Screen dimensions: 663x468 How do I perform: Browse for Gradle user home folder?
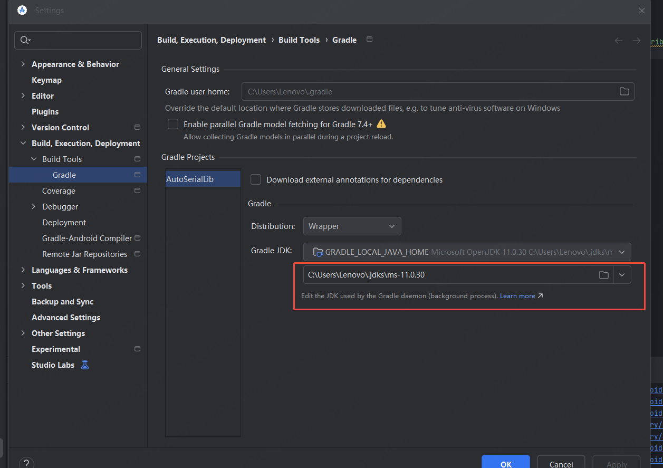coord(624,91)
